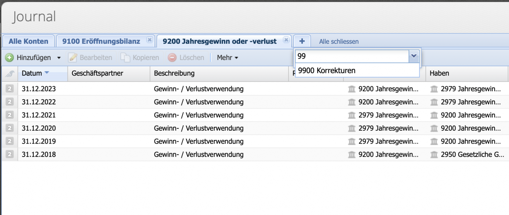The width and height of the screenshot is (509, 215).
Task: Open a new account tab with the plus icon
Action: pos(302,41)
